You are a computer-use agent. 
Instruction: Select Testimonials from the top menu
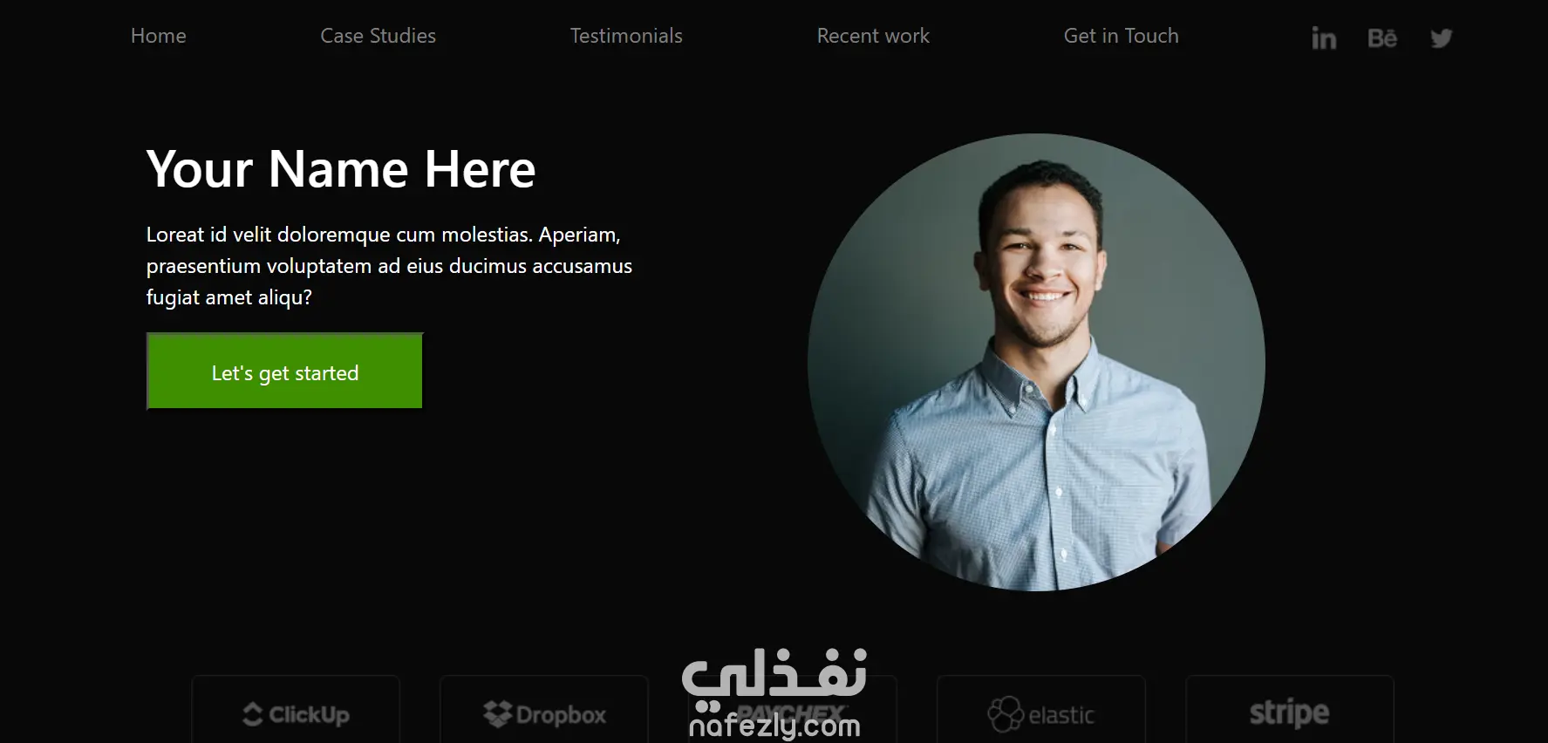click(626, 36)
